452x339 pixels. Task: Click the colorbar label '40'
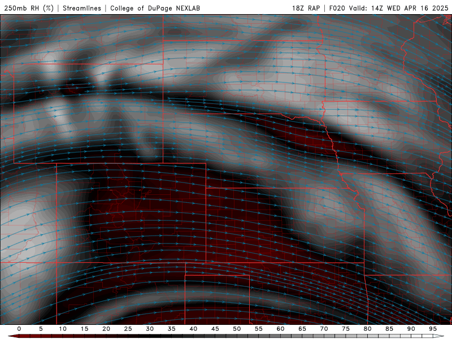(x=193, y=329)
